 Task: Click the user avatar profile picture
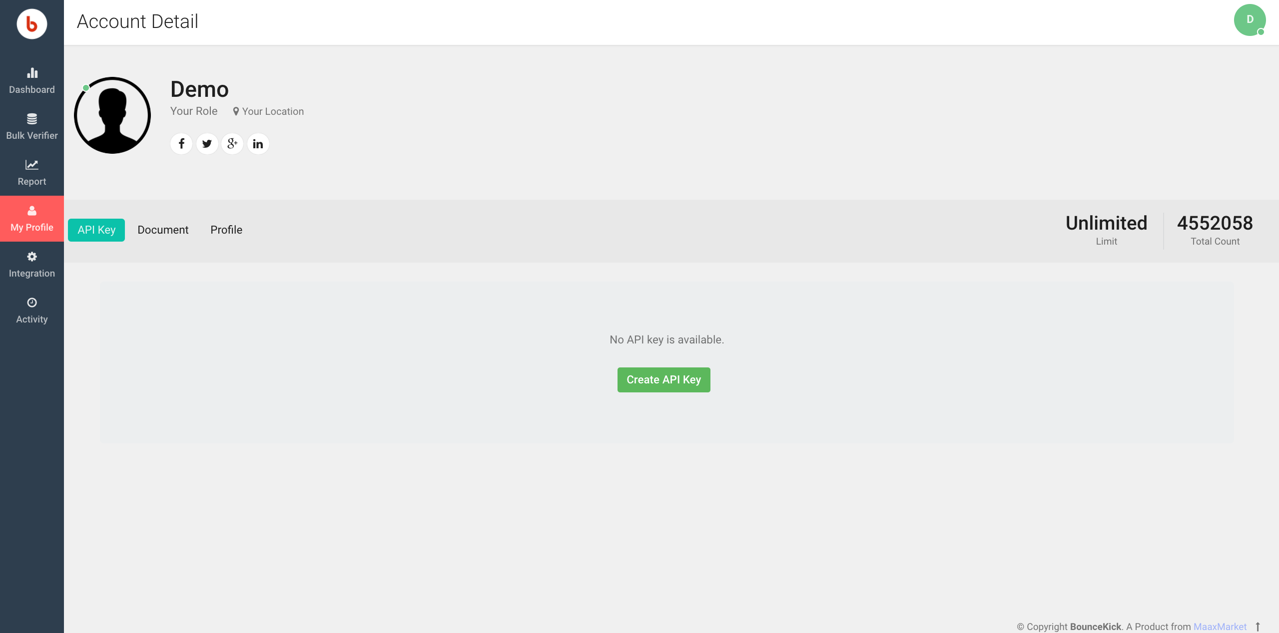pos(113,115)
